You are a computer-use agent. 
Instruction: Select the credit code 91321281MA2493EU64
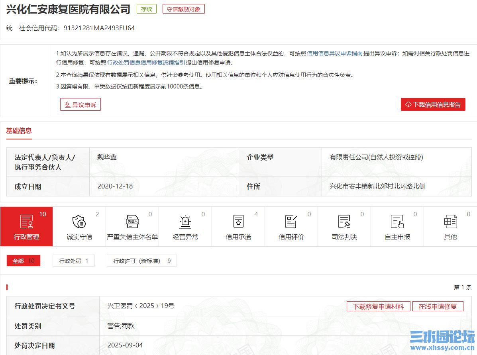coord(99,28)
